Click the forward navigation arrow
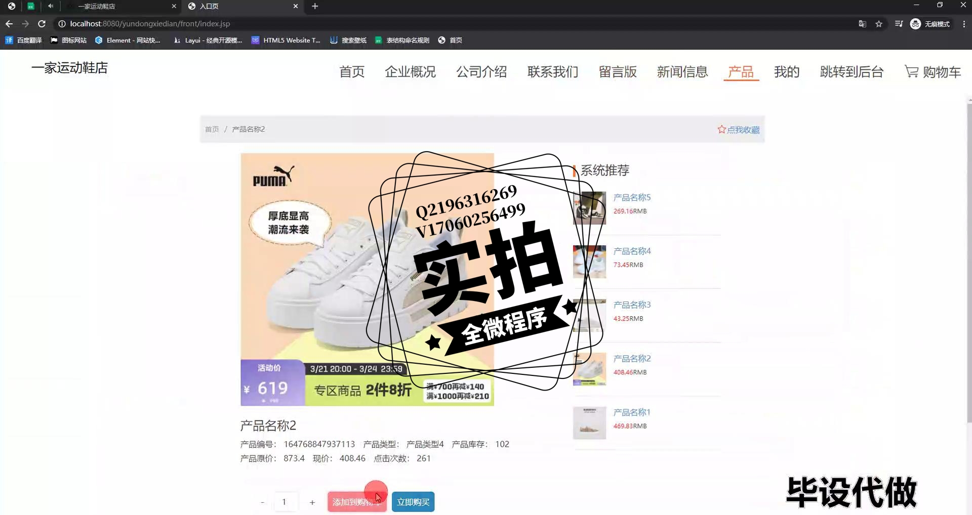The width and height of the screenshot is (972, 515). point(25,24)
